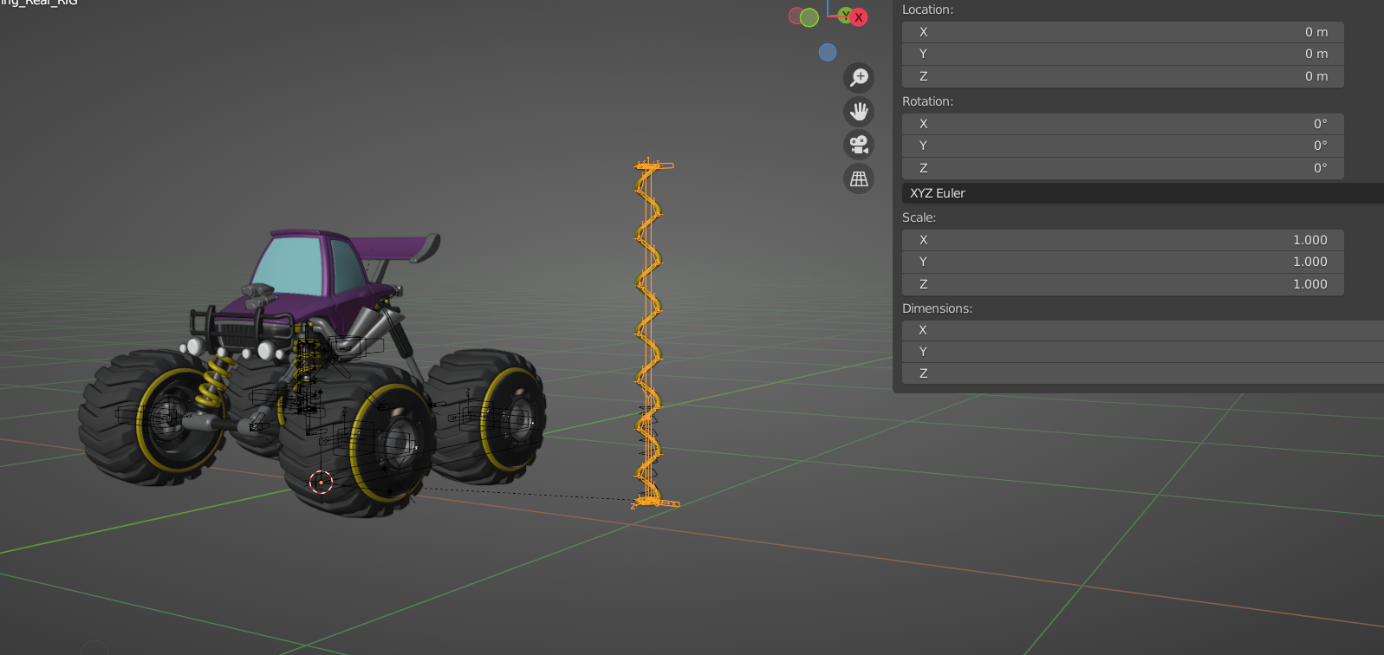Click the viewport zoom magnifier icon
This screenshot has width=1384, height=655.
tap(859, 78)
